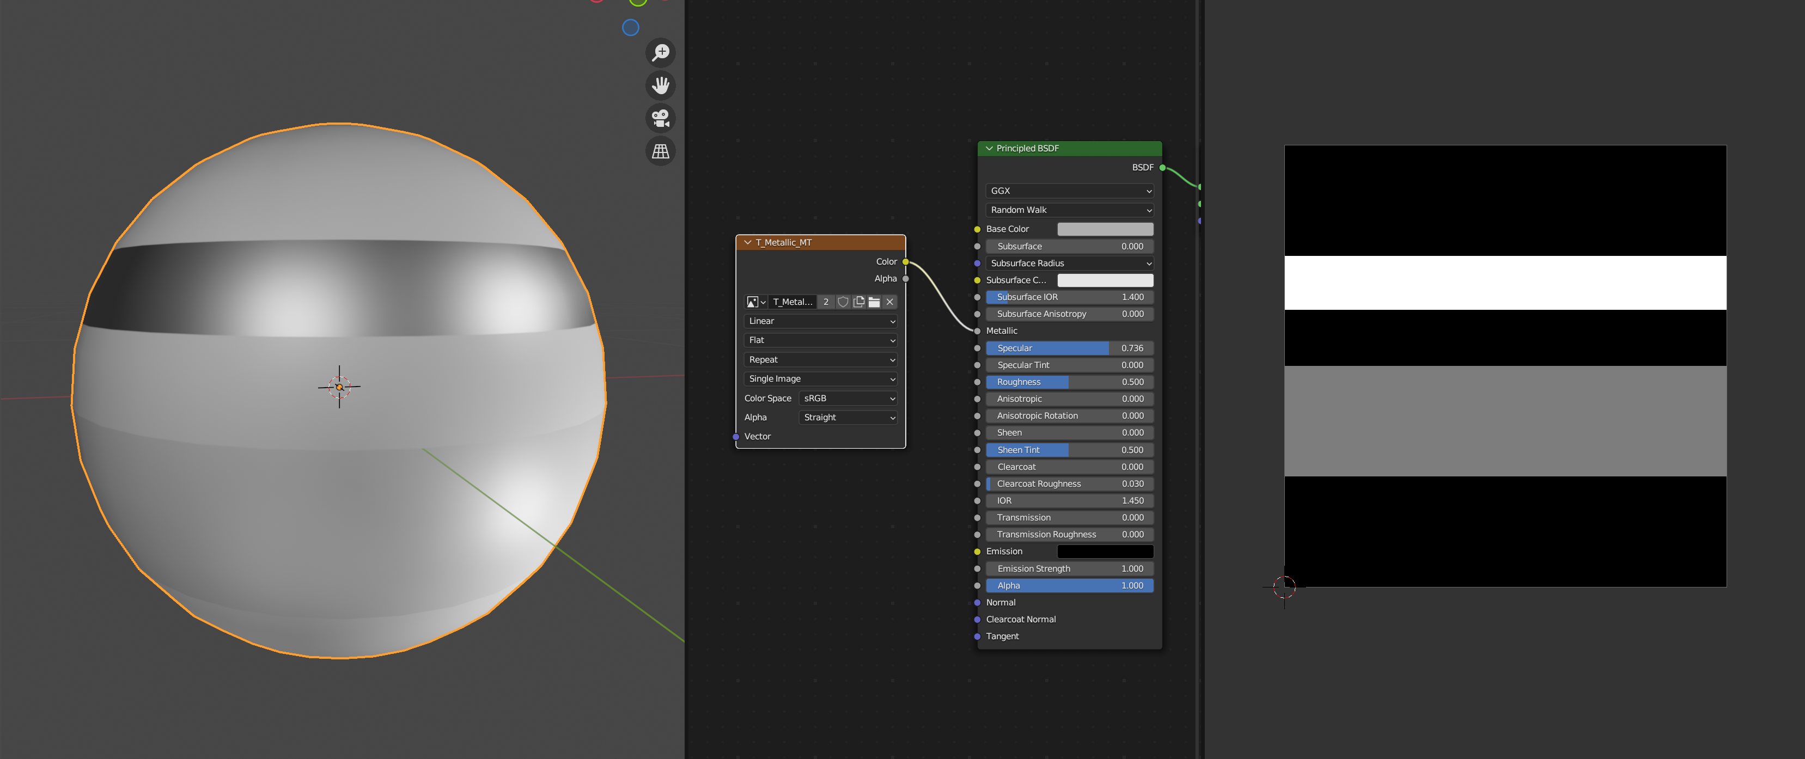Image resolution: width=1805 pixels, height=759 pixels.
Task: Collapse the T_Metallic_MT node
Action: 748,242
